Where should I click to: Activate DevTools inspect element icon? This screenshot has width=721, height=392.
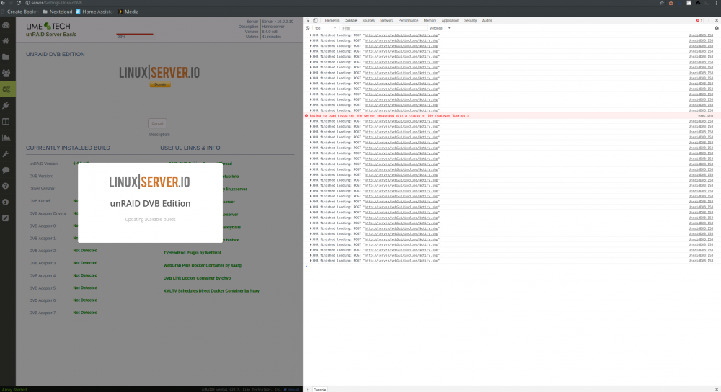coord(308,21)
